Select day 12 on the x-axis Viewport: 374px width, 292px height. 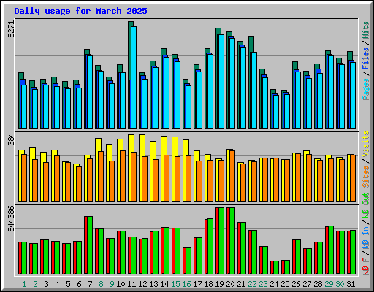142,284
